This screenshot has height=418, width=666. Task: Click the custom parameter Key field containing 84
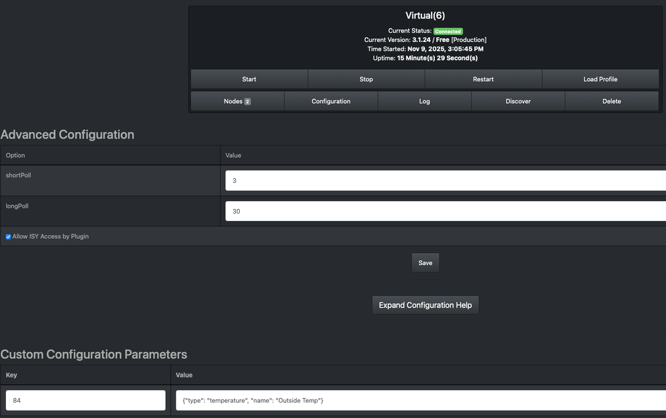click(x=85, y=400)
